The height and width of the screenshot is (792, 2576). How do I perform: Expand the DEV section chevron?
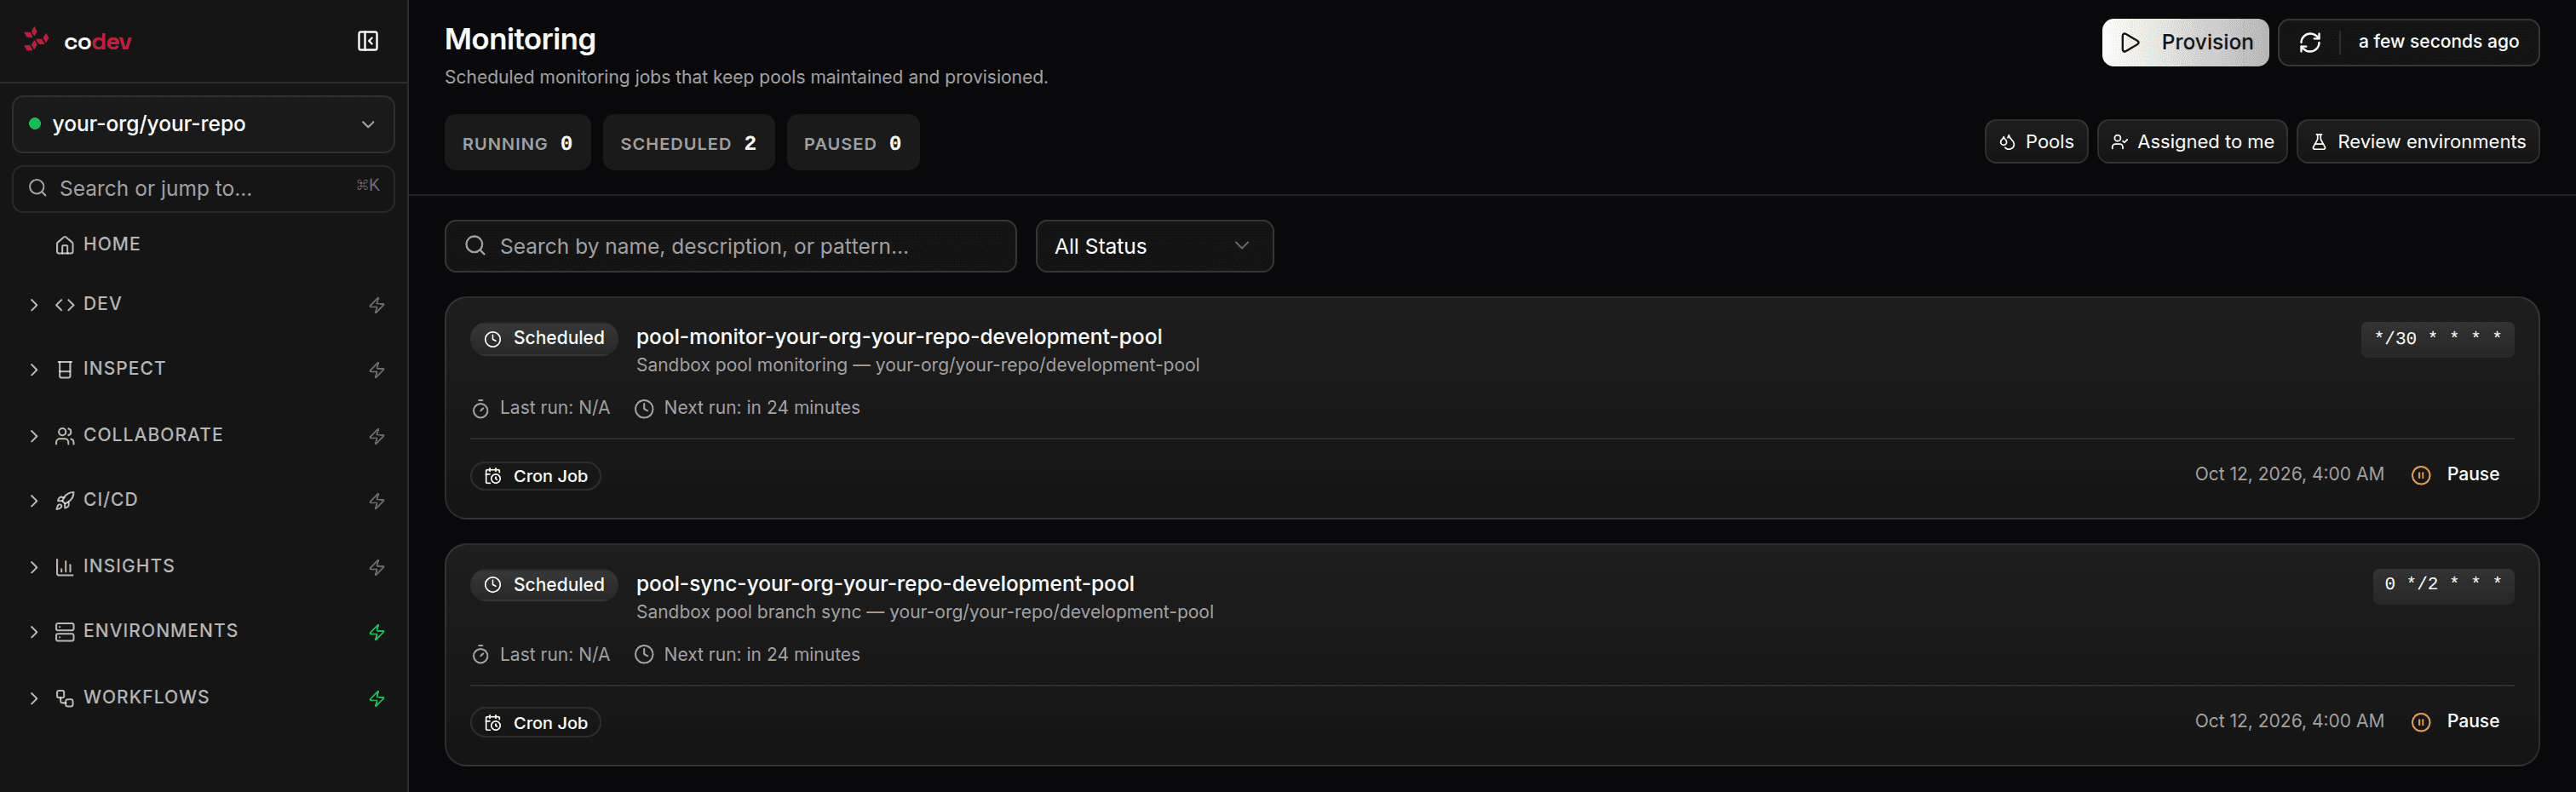tap(34, 305)
